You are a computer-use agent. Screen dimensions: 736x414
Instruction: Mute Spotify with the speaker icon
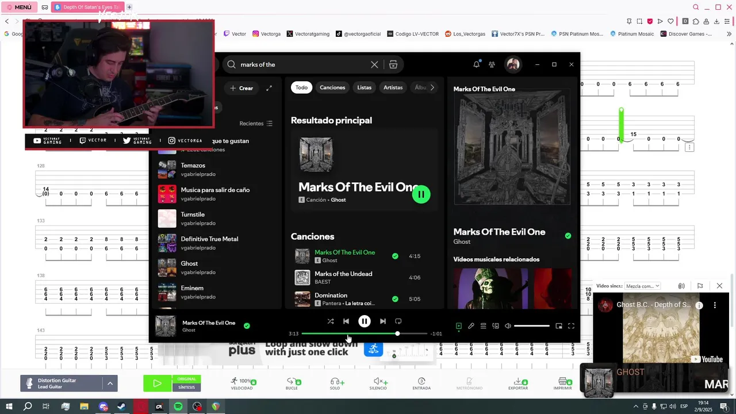click(x=508, y=326)
